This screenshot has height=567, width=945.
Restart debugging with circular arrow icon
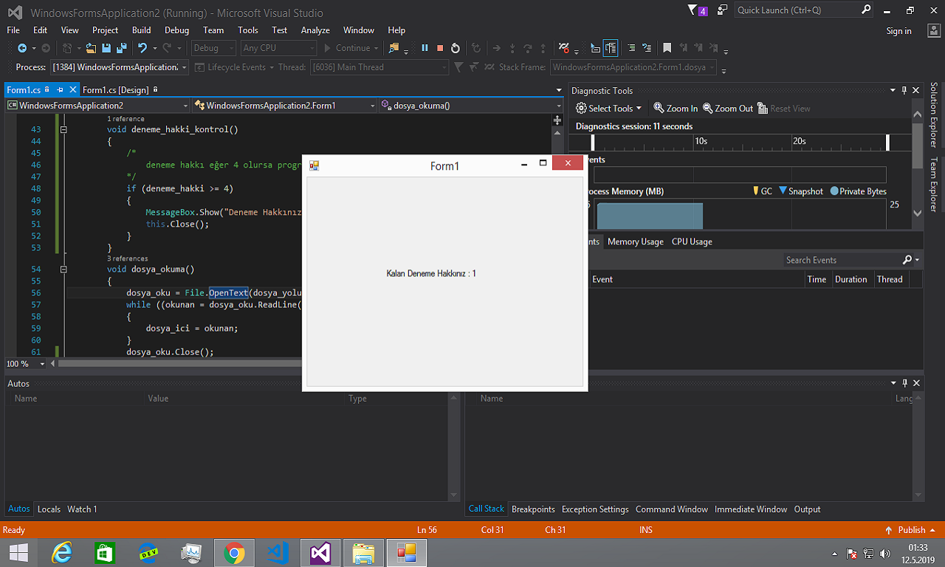tap(456, 48)
